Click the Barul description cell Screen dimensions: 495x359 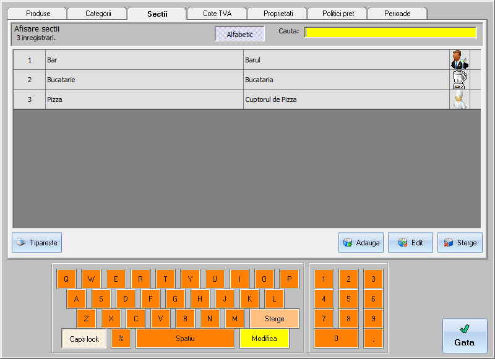pos(346,60)
